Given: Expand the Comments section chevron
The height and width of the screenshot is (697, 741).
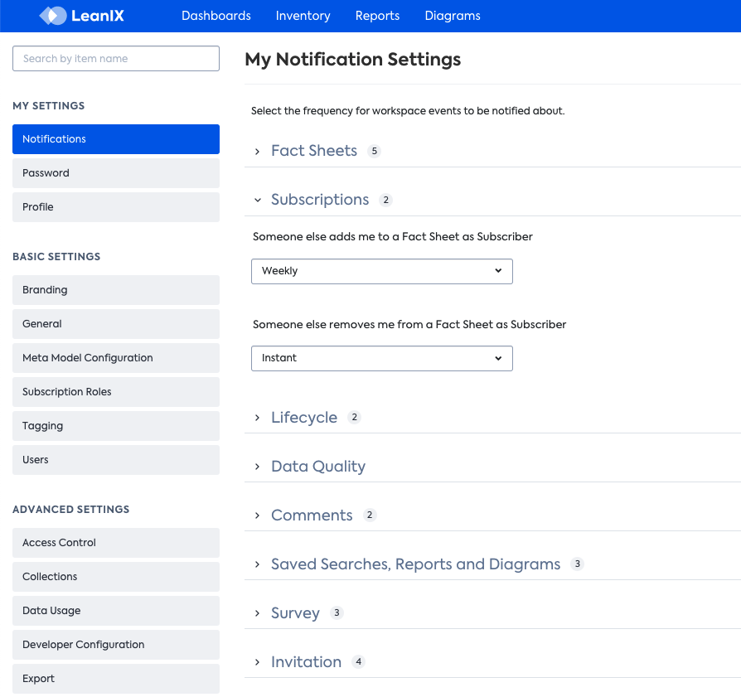Looking at the screenshot, I should [257, 515].
